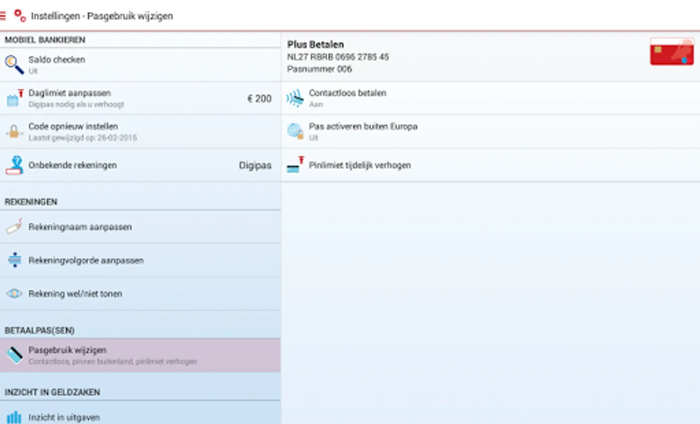Toggle Contactloos betalen setting
700x424 pixels.
(x=491, y=98)
